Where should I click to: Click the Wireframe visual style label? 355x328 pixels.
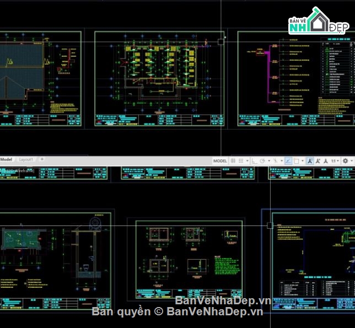pyautogui.click(x=24, y=171)
